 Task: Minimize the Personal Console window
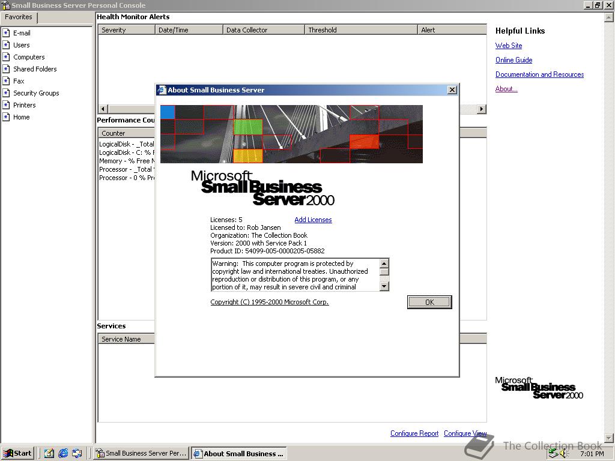pyautogui.click(x=588, y=5)
